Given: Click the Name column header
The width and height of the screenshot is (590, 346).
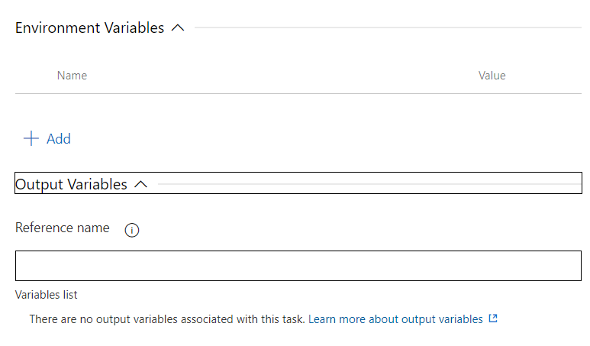Looking at the screenshot, I should [72, 76].
